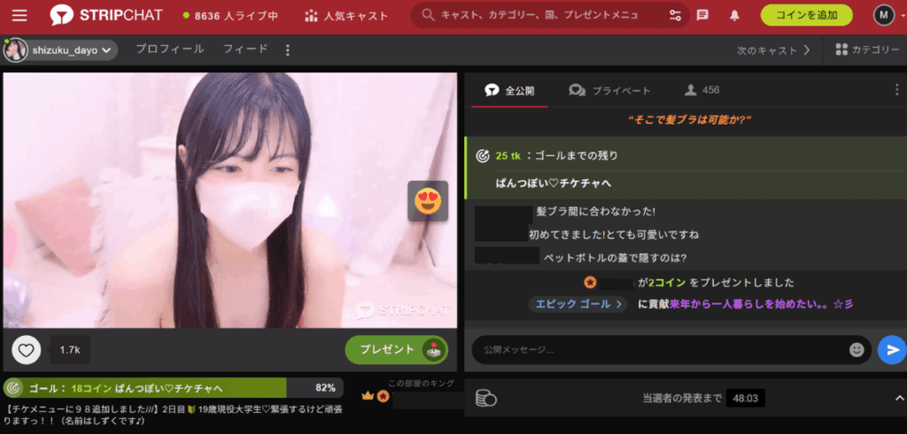Click the コインを追加 button
This screenshot has height=434, width=907.
806,15
